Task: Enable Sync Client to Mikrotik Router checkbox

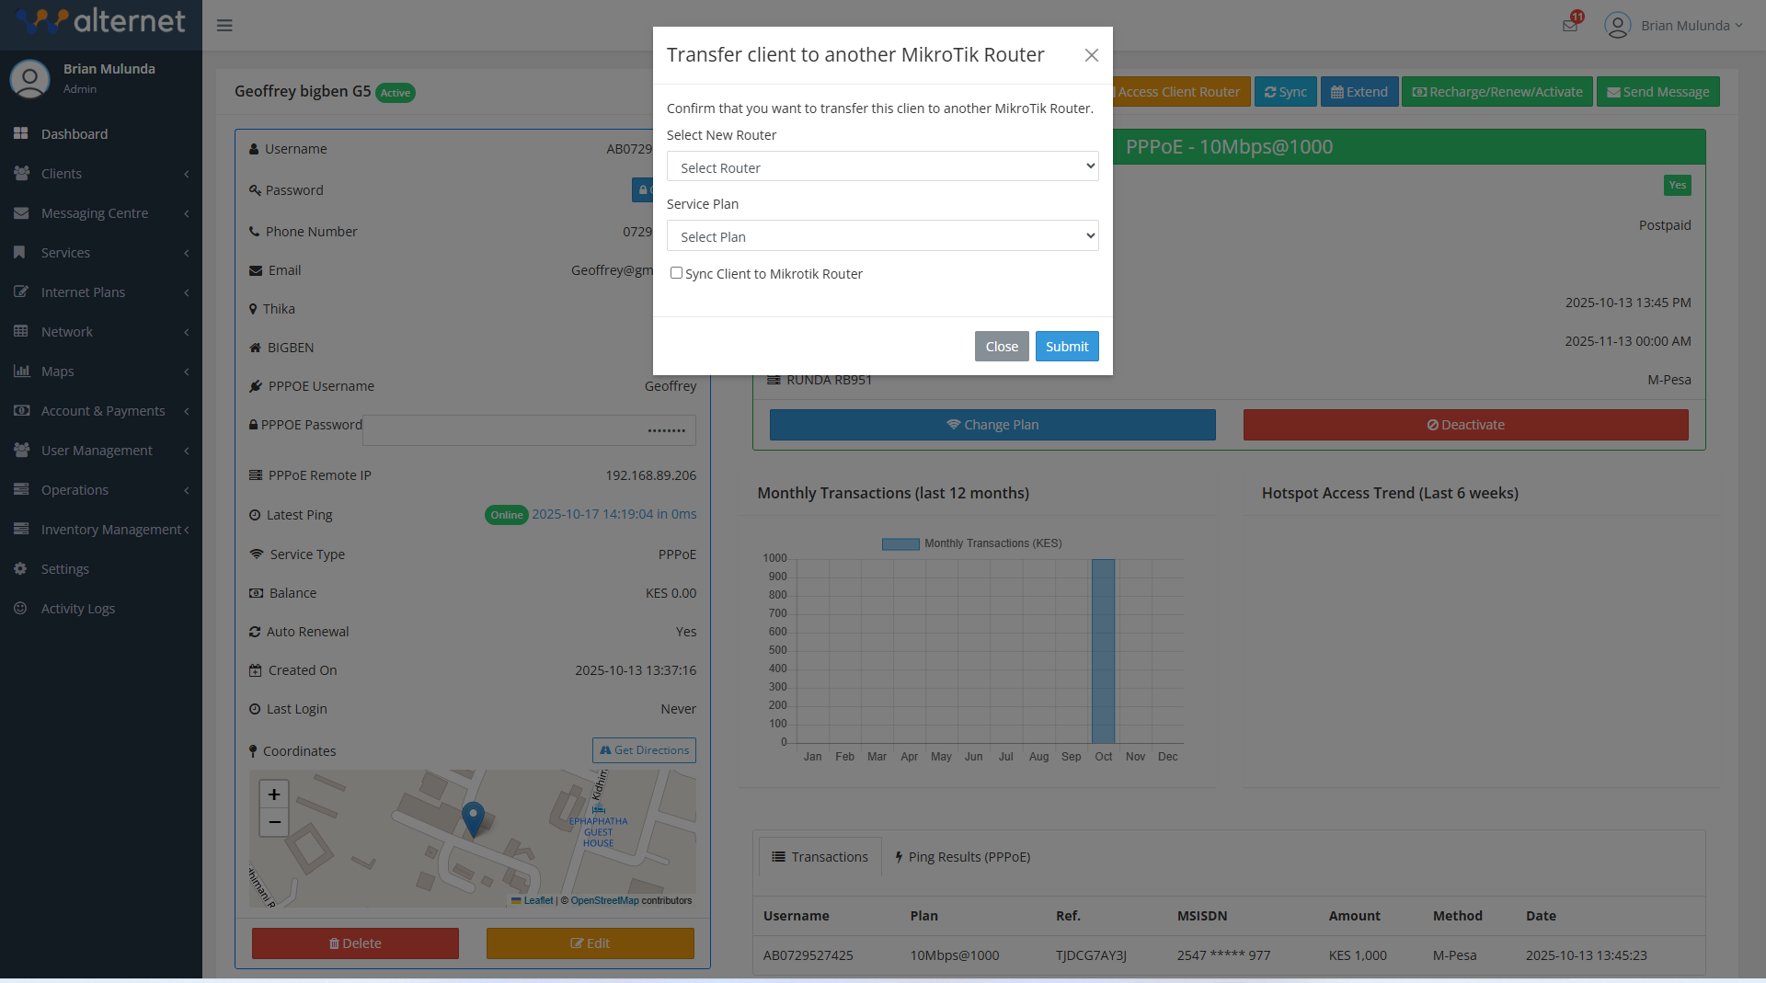Action: [x=677, y=273]
